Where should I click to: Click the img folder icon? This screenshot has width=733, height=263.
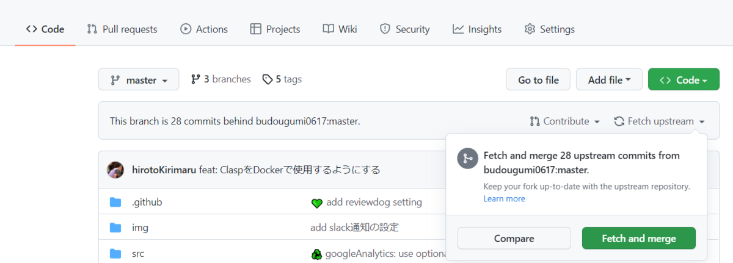[115, 228]
